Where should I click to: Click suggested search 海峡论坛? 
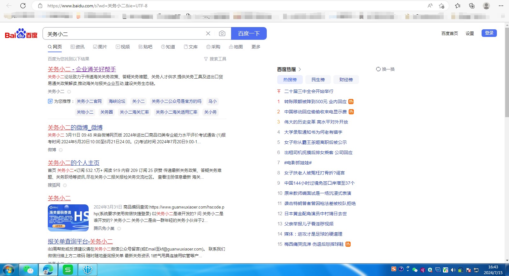pos(117,101)
